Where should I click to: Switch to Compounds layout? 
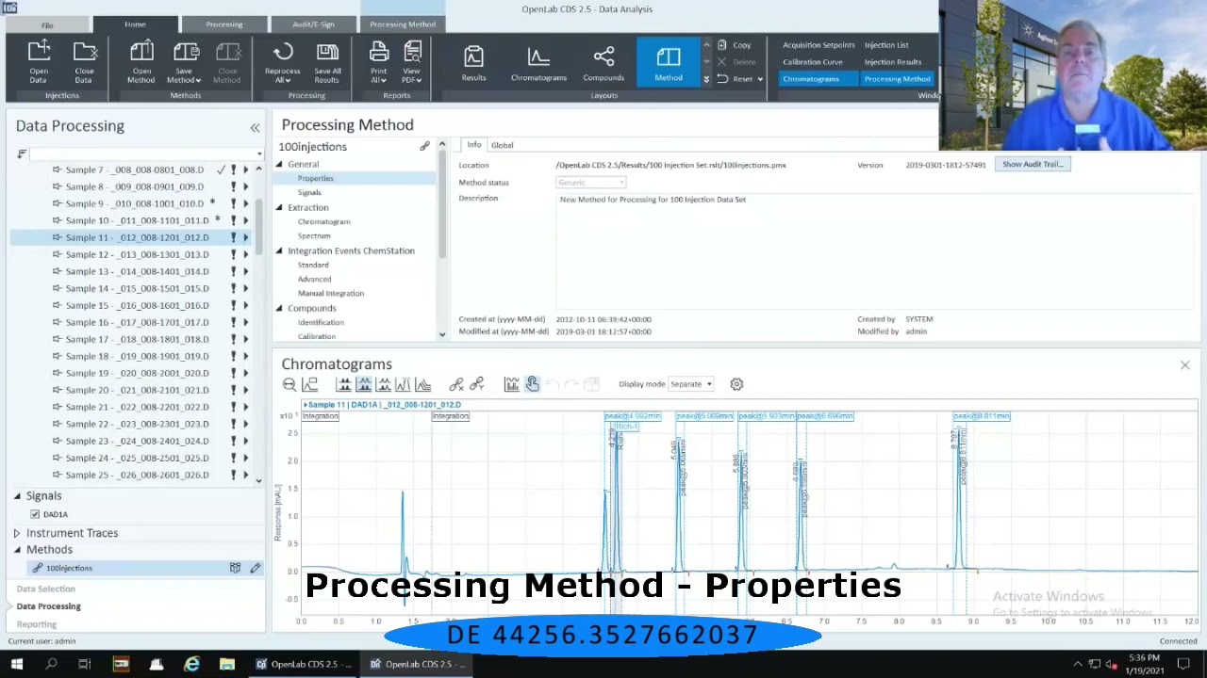point(603,63)
